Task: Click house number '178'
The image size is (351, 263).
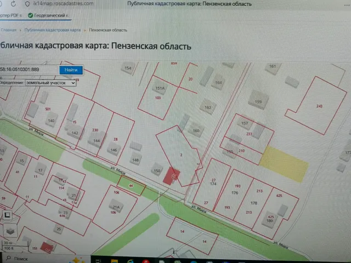Action: click(x=254, y=203)
